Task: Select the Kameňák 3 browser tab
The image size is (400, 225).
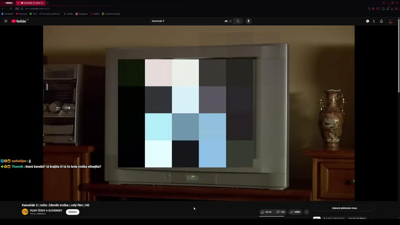Action: 30,3
